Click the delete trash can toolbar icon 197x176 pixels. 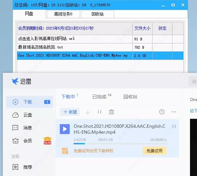[111, 112]
